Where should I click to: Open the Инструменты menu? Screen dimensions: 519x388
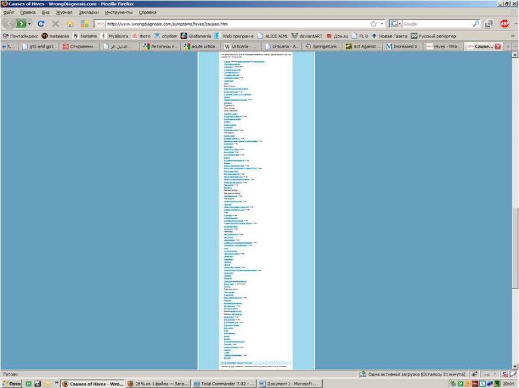(119, 13)
